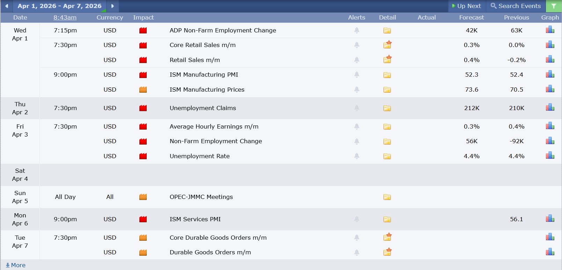Image resolution: width=562 pixels, height=270 pixels.
Task: Open detail folder for ISM Manufacturing PMI
Action: pyautogui.click(x=387, y=75)
